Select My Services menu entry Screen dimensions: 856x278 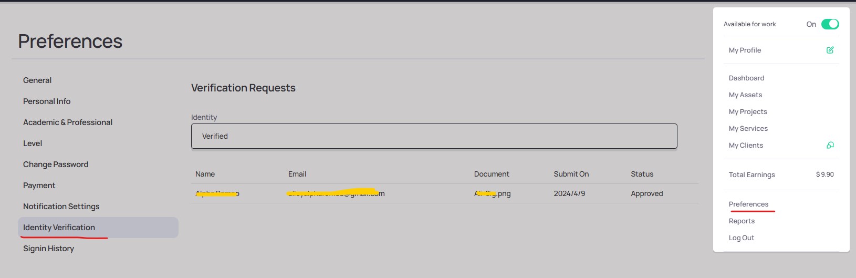pos(748,128)
